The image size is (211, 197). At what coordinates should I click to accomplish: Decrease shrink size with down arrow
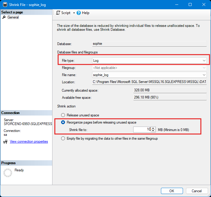click(153, 131)
